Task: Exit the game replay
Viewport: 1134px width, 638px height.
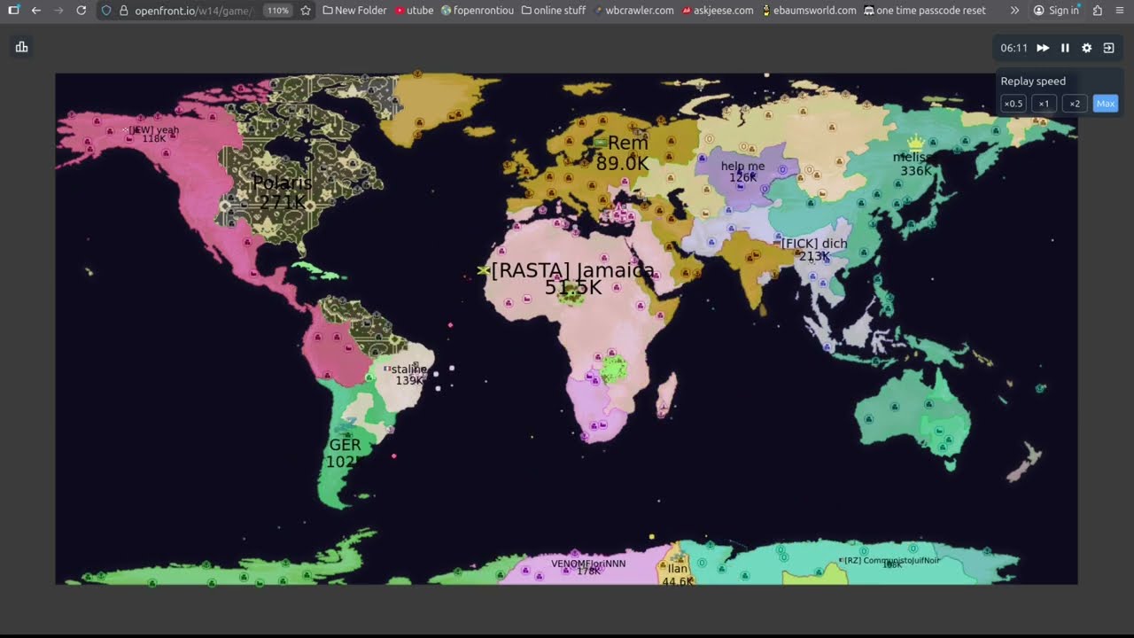Action: pyautogui.click(x=1108, y=48)
